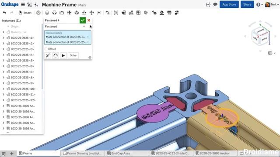
Task: Select the Slider mate tool
Action: pos(62,13)
